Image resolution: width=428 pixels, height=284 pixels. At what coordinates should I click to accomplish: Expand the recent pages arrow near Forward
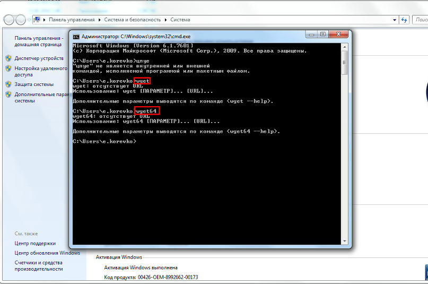click(x=29, y=20)
